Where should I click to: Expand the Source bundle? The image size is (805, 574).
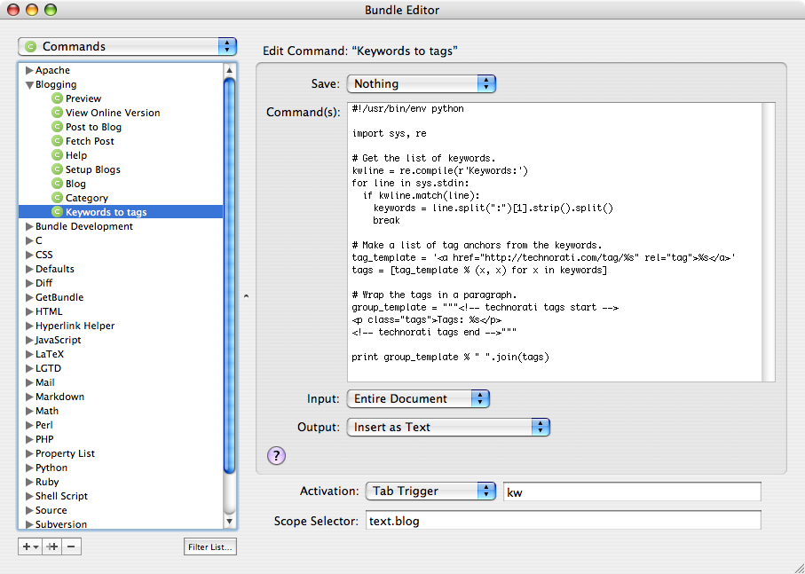click(x=29, y=510)
